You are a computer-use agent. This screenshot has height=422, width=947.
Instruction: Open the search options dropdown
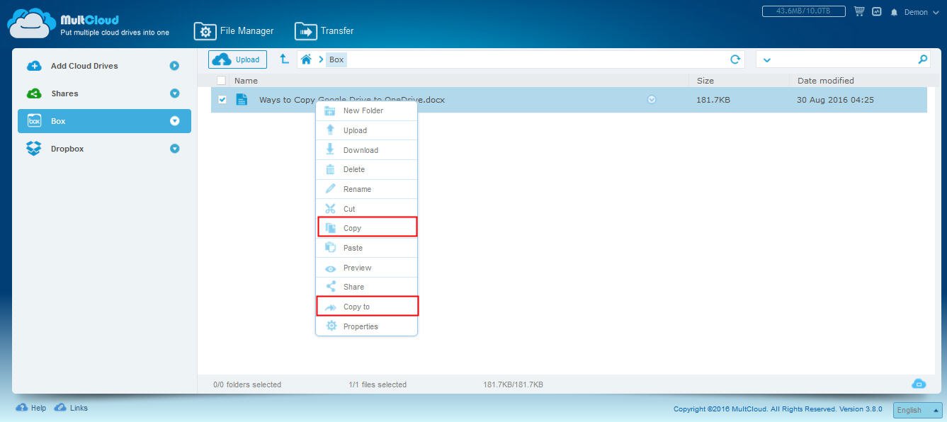click(766, 60)
